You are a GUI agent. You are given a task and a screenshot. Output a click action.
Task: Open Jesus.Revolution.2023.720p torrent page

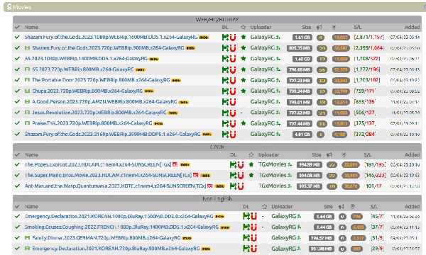99,113
